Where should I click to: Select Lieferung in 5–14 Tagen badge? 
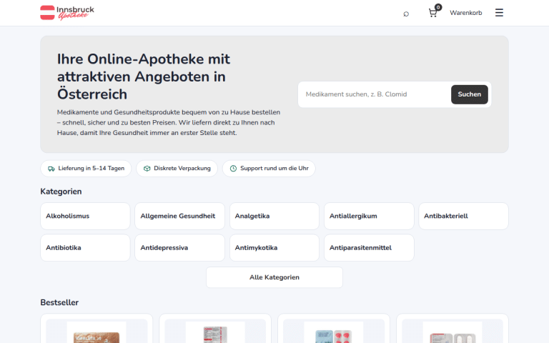click(86, 169)
